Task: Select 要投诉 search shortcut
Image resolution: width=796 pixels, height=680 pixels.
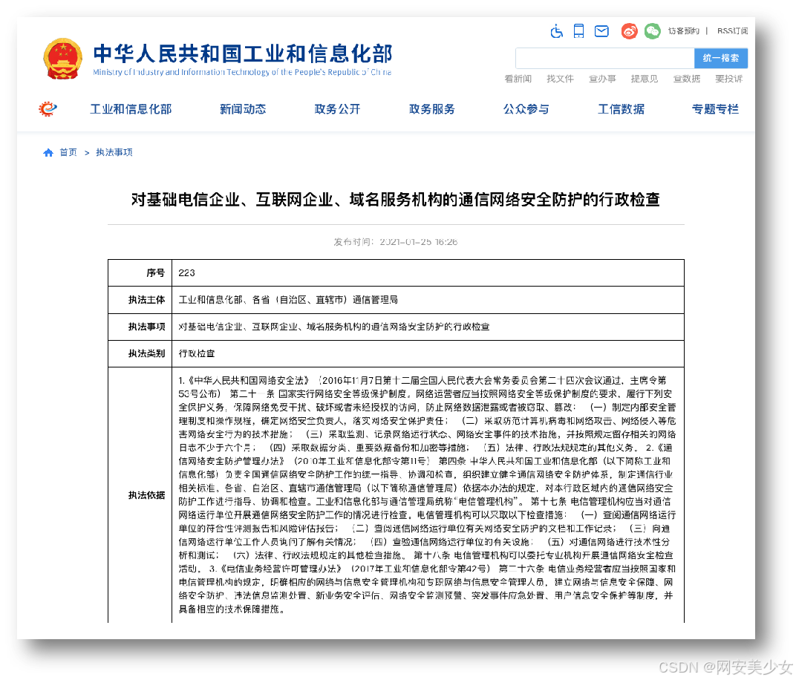Action: tap(728, 79)
